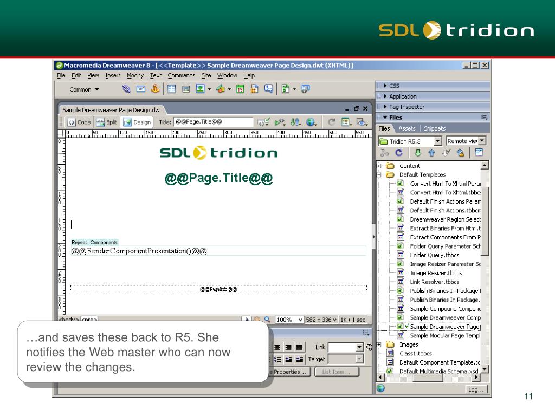The image size is (555, 416).
Task: Toggle center alignment in Properties panel
Action: [x=277, y=347]
